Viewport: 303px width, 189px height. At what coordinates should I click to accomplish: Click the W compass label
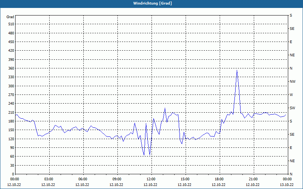click(x=291, y=95)
